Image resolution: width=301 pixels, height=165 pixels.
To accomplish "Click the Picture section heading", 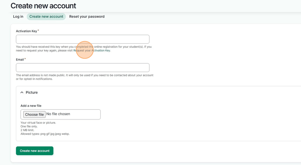I will click(x=32, y=92).
